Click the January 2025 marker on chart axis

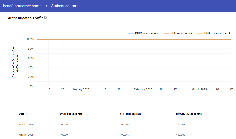coord(81,89)
